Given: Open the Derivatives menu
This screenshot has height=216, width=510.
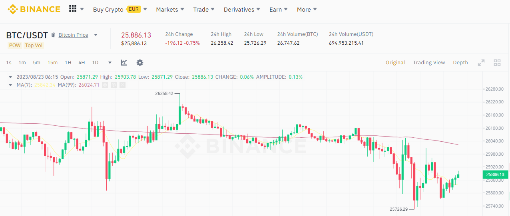Looking at the screenshot, I should tap(242, 10).
